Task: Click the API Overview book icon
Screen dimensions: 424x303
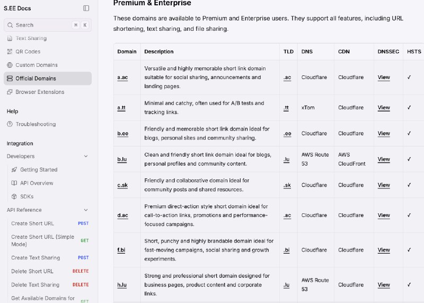Action: click(x=14, y=183)
